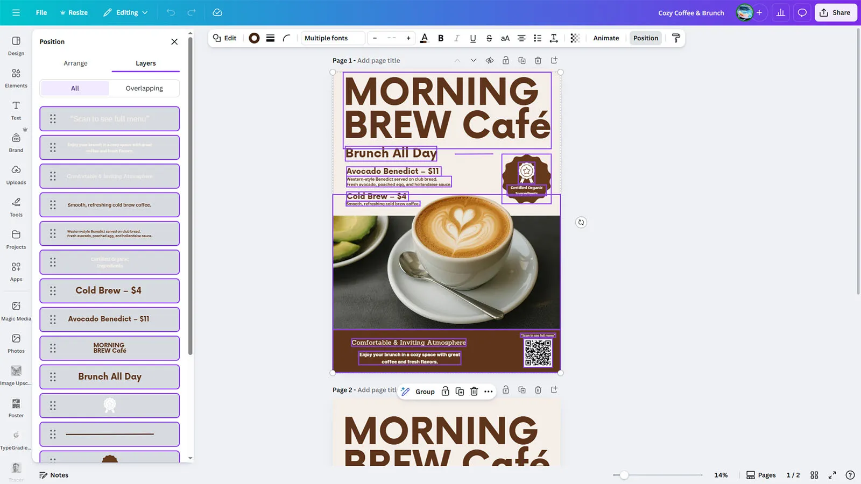The height and width of the screenshot is (484, 861).
Task: Open the File menu
Action: [x=41, y=12]
